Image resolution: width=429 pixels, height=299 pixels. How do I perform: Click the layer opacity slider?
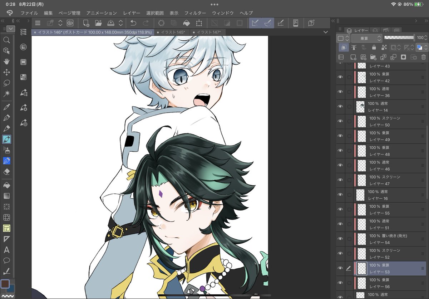tap(399, 37)
